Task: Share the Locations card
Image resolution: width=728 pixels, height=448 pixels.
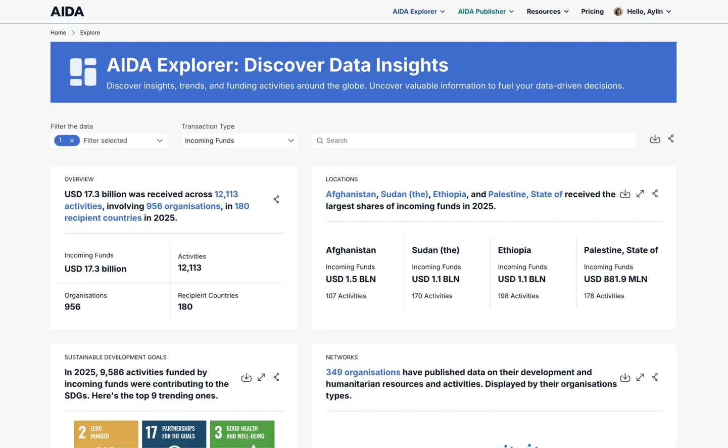Action: (x=655, y=194)
